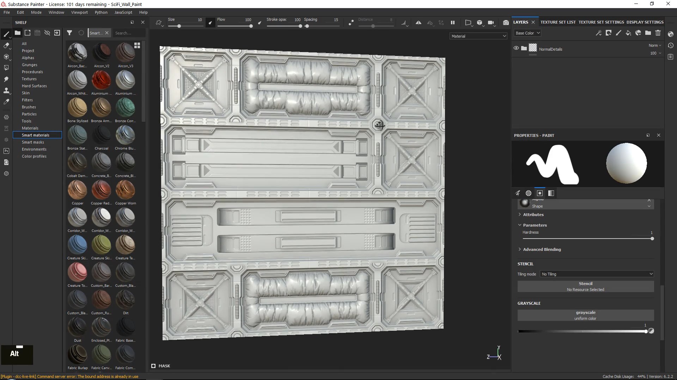Select Hard Surfaces shelf category
This screenshot has height=380, width=677.
pyautogui.click(x=34, y=86)
